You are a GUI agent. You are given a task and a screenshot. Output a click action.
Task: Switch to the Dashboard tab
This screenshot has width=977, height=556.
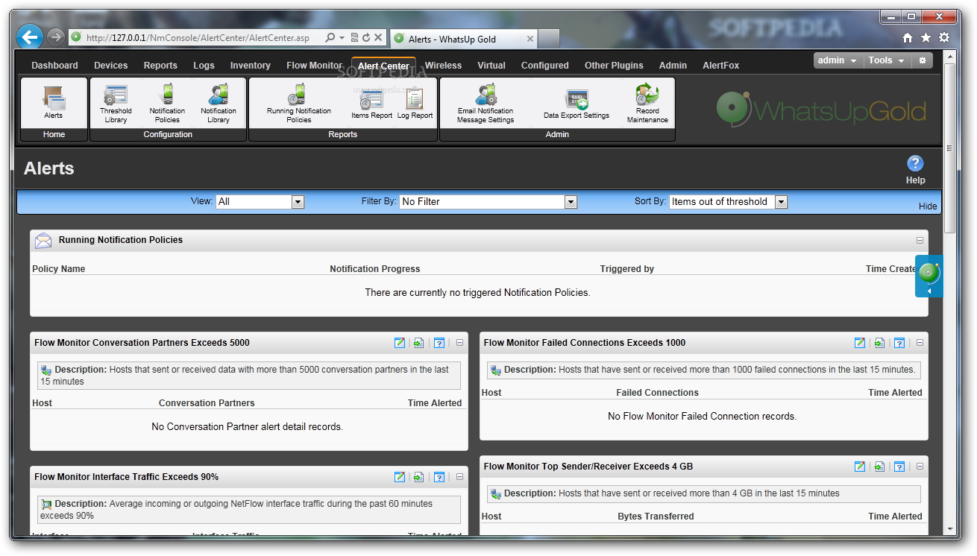pyautogui.click(x=54, y=66)
